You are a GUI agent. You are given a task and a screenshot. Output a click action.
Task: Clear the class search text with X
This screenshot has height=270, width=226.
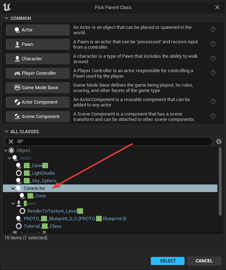pyautogui.click(x=11, y=141)
